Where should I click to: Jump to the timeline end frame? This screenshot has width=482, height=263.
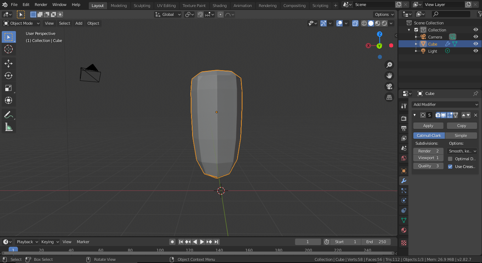[x=216, y=242]
